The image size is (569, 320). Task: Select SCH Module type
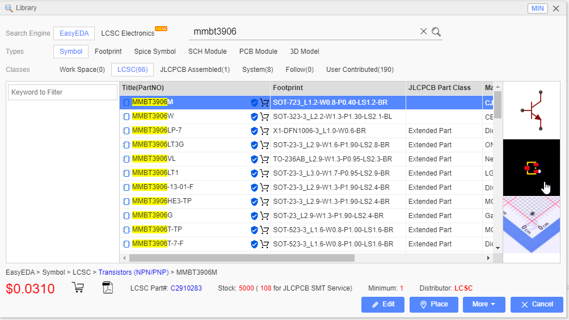click(207, 52)
